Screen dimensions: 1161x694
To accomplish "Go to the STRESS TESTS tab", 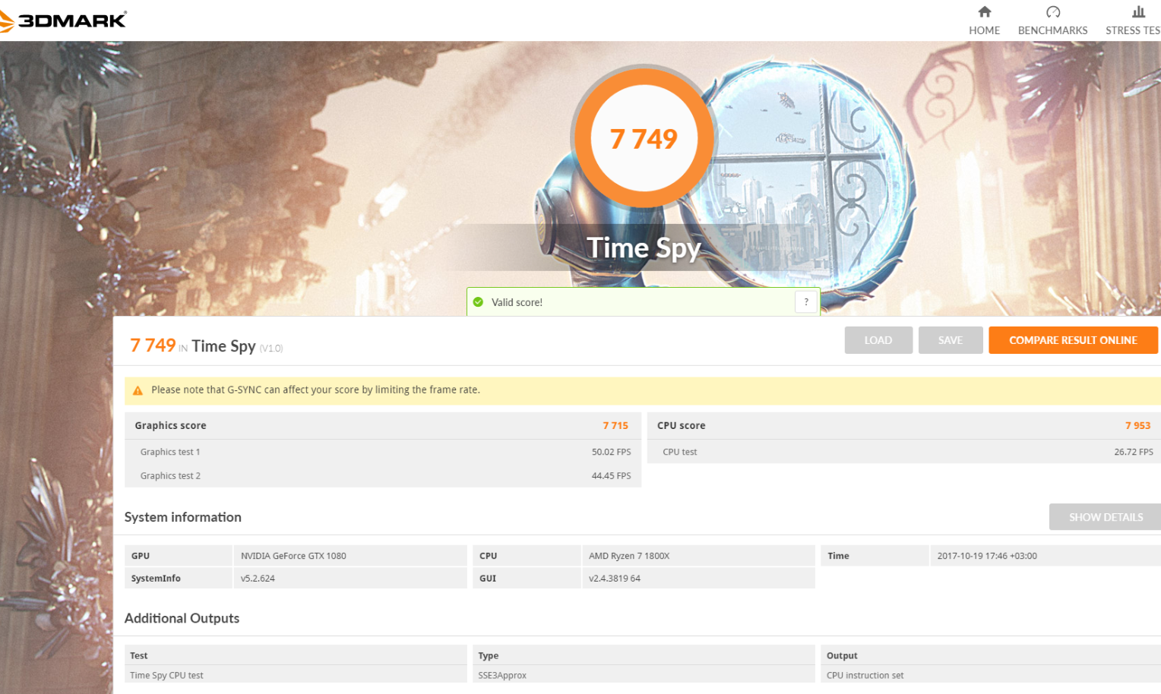I will pyautogui.click(x=1133, y=21).
